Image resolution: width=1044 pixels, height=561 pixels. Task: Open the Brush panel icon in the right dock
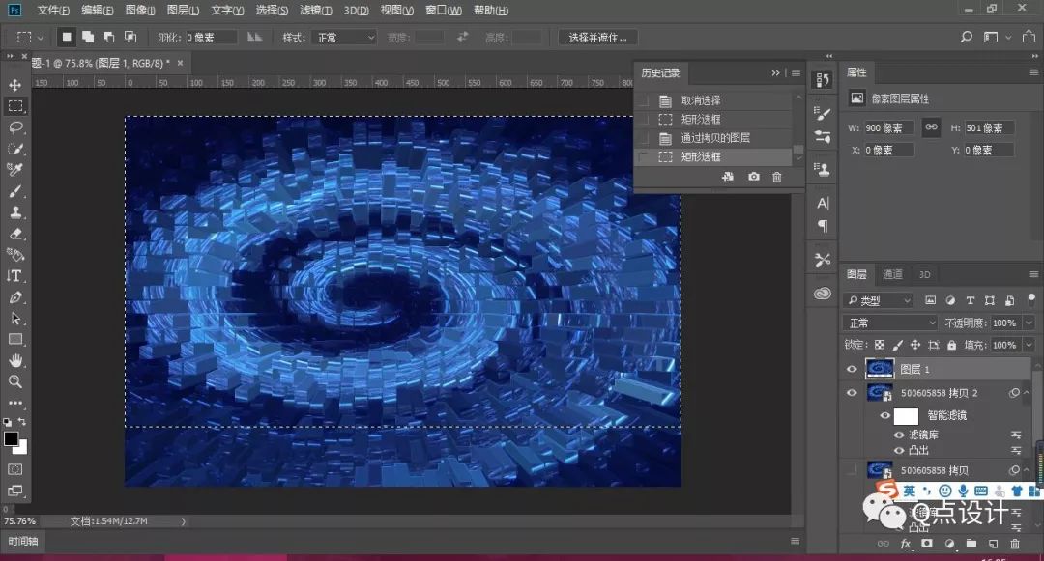pyautogui.click(x=823, y=113)
